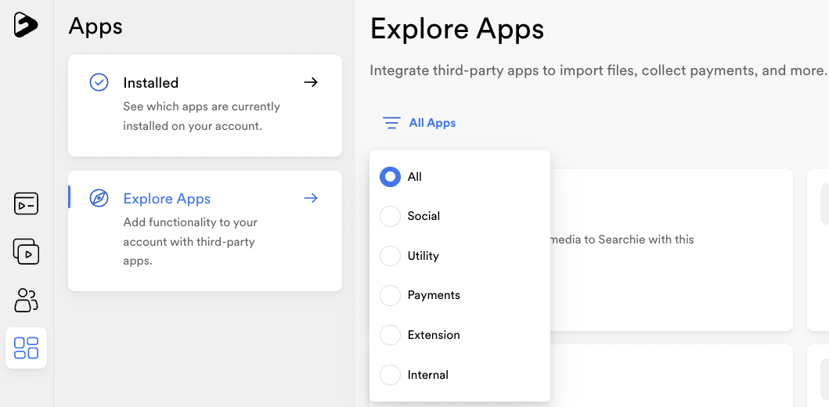Open the audience people sidebar icon
This screenshot has width=829, height=407.
point(26,300)
